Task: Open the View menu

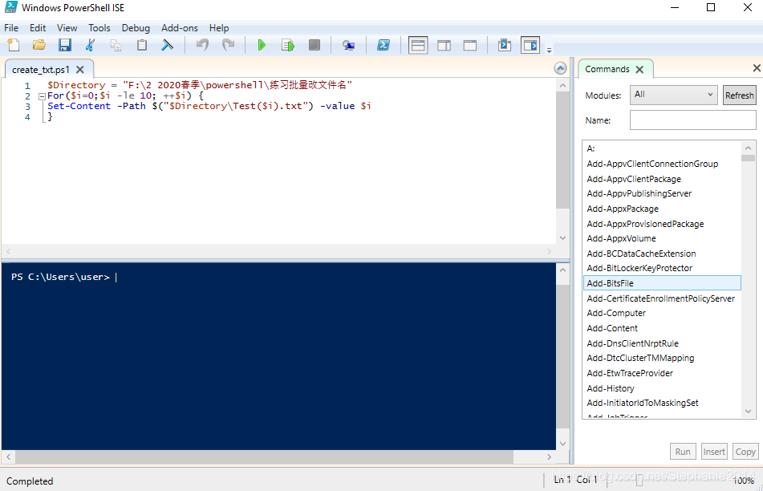Action: point(67,28)
